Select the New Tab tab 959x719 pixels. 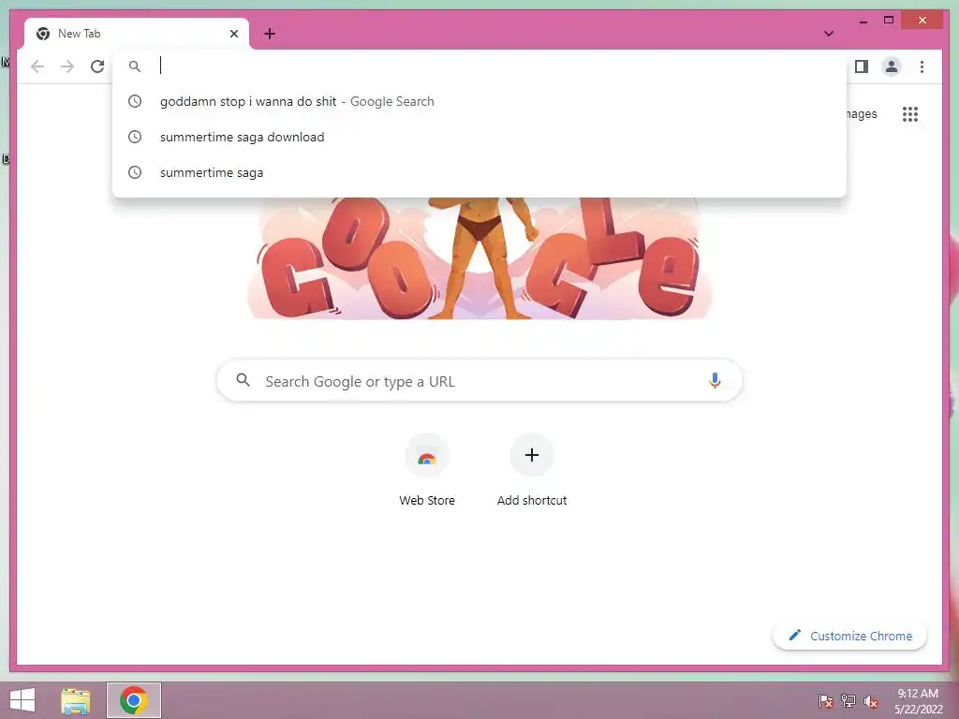click(137, 34)
